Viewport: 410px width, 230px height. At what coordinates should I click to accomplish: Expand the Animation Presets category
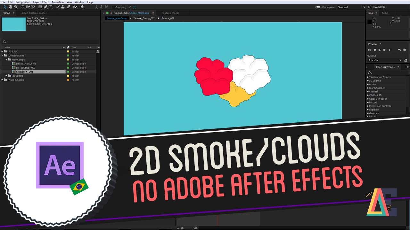pos(368,77)
